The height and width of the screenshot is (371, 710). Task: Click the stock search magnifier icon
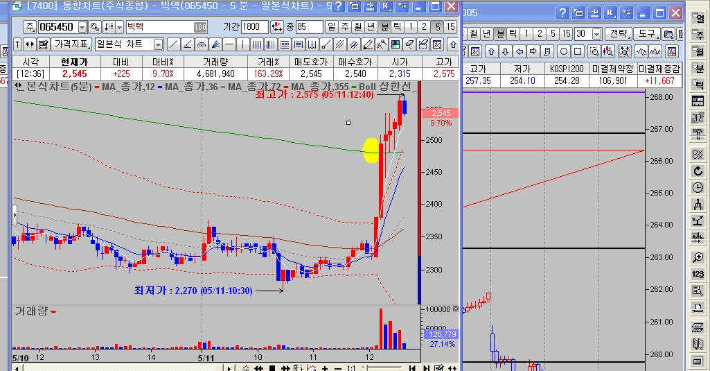[95, 27]
